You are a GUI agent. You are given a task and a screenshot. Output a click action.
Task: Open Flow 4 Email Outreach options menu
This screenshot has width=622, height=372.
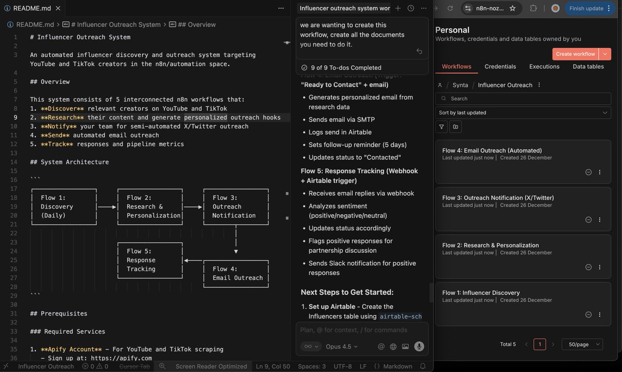tap(600, 172)
